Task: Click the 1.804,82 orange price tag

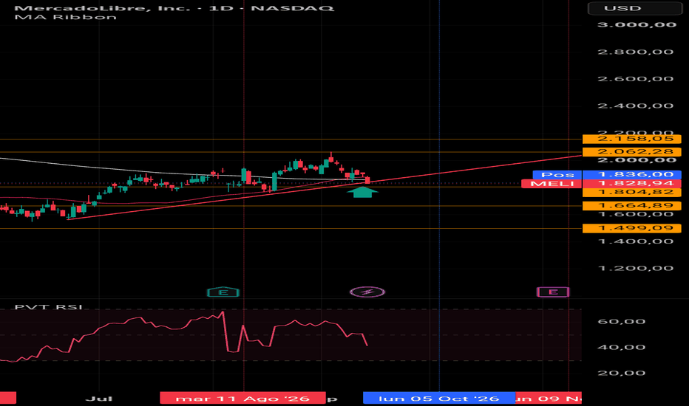Action: tap(631, 192)
